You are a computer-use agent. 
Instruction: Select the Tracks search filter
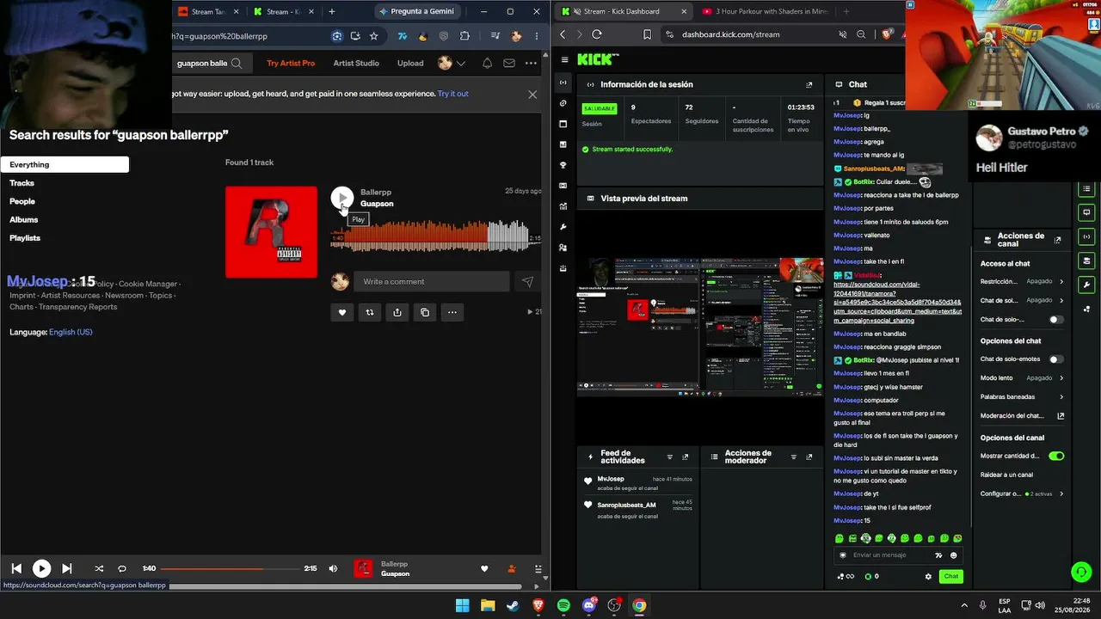click(22, 183)
